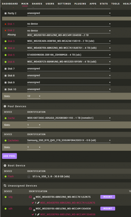131x217 pixels.
Task: Click the Disk 2 red error icon
Action: tap(5, 30)
